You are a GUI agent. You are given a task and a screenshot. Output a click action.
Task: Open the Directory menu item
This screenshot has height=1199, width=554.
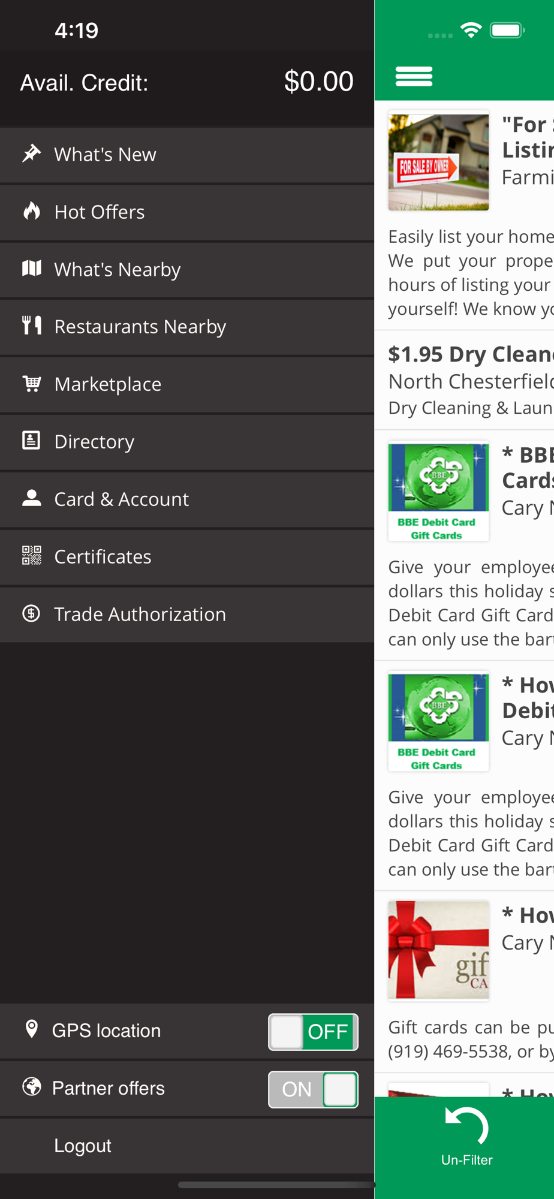94,442
